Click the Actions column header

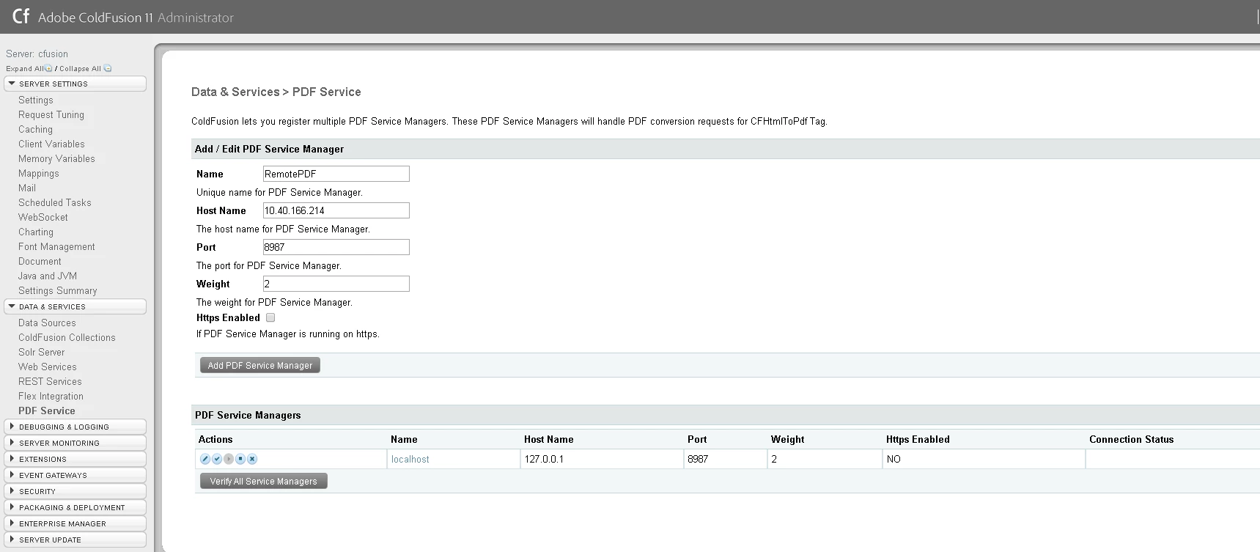tap(215, 439)
